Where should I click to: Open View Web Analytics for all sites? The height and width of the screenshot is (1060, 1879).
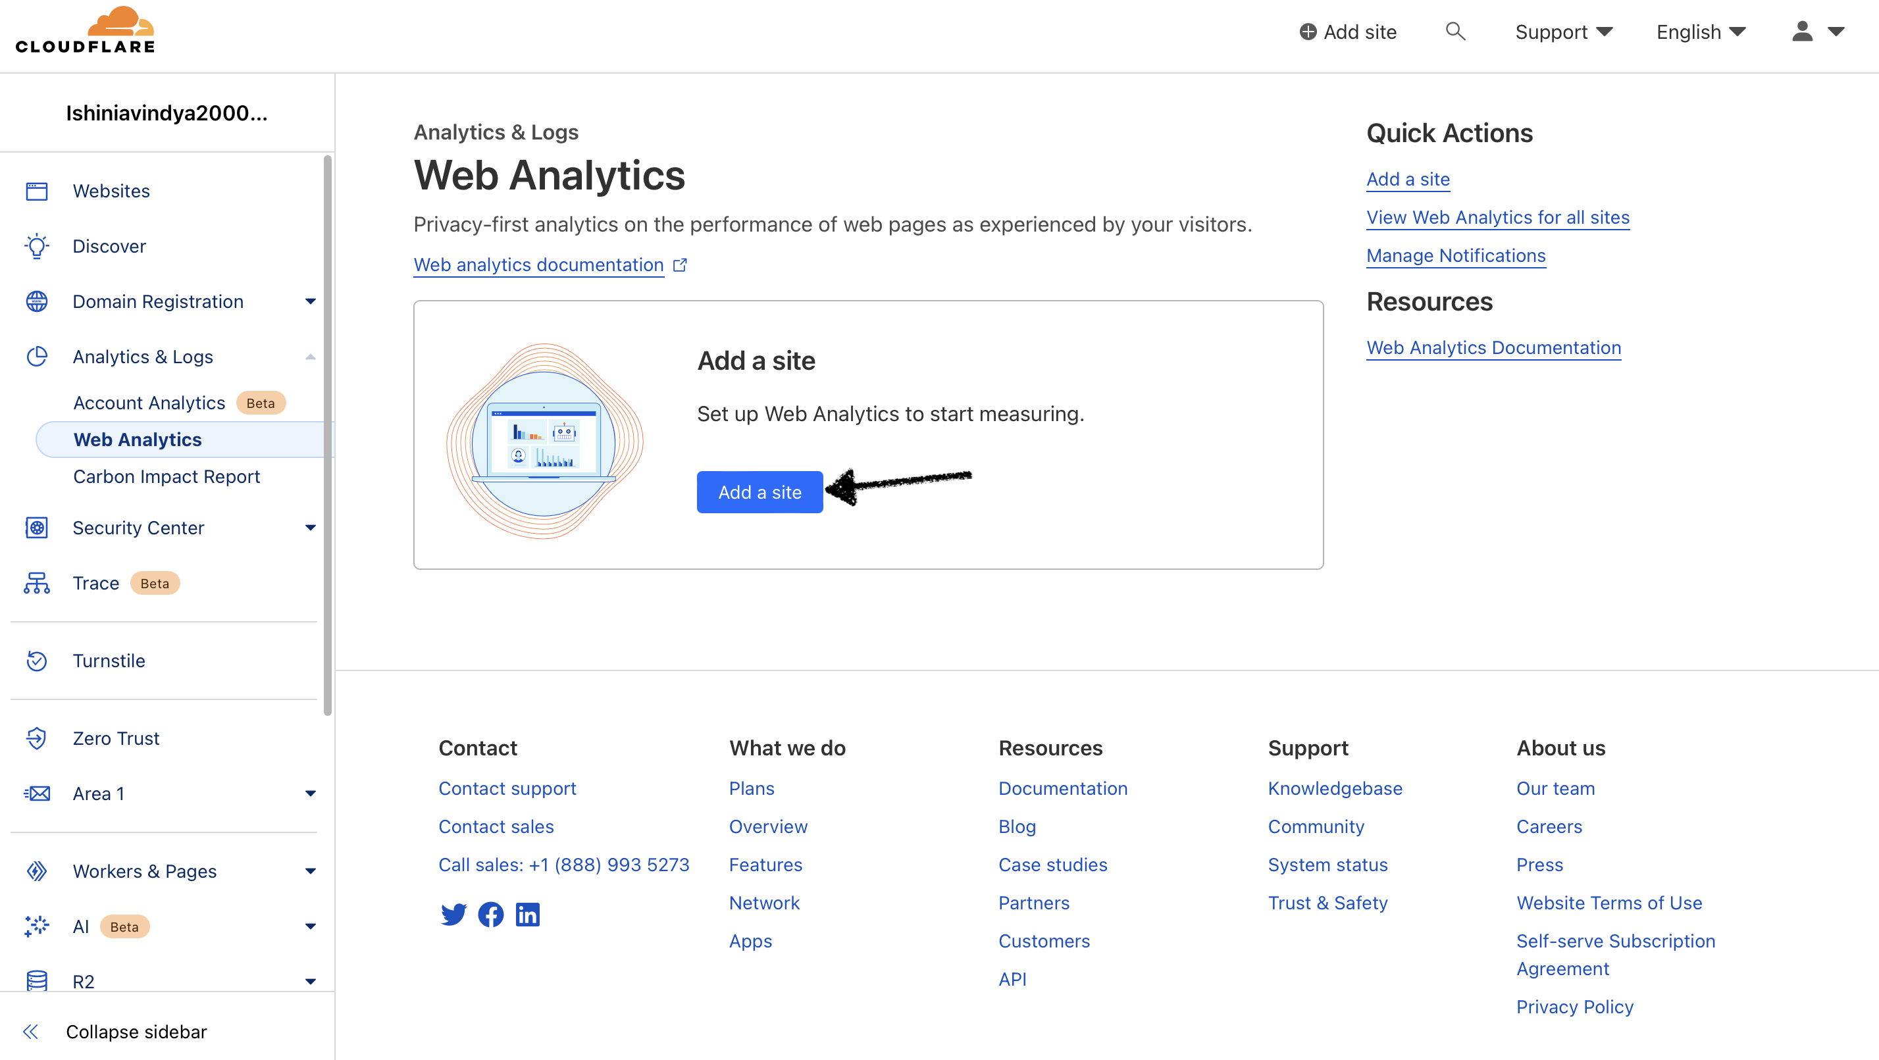(x=1497, y=216)
